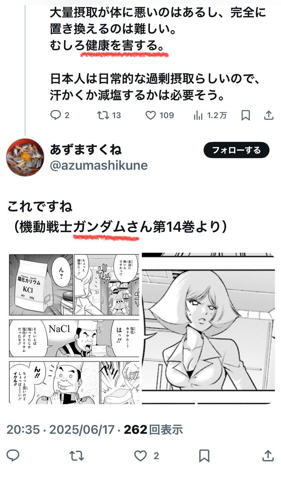Open the @azumashikune handle link

99,165
